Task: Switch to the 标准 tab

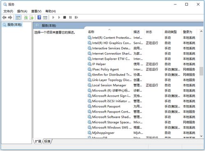Action: pos(47,141)
